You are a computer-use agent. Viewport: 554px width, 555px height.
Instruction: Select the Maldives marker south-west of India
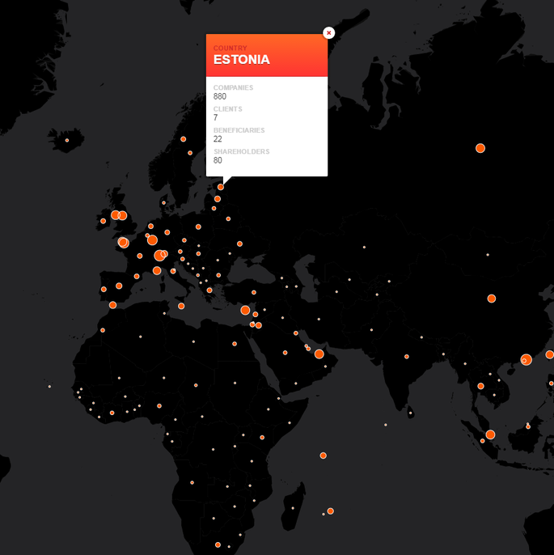pos(386,425)
